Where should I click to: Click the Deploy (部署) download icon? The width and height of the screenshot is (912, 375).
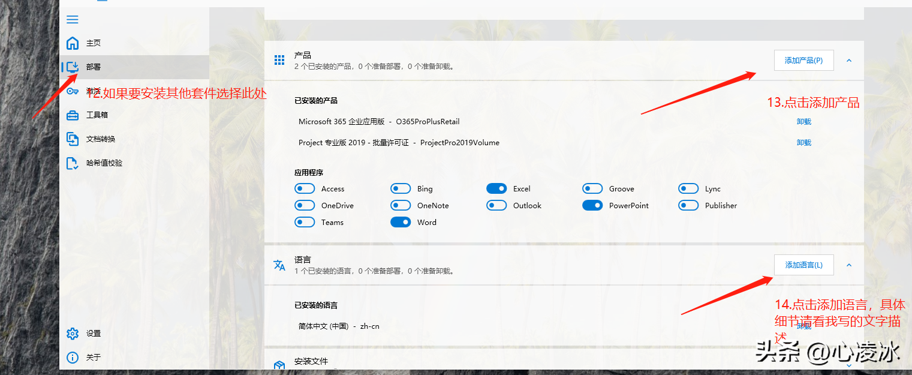[73, 67]
